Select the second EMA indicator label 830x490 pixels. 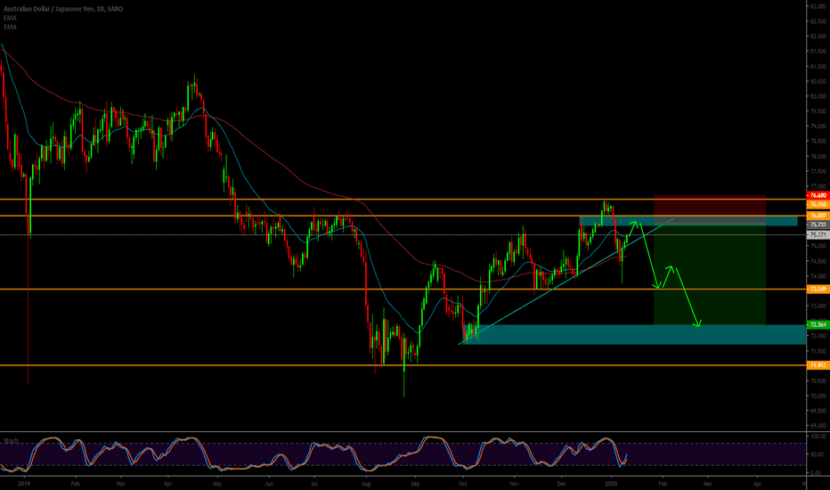click(9, 26)
